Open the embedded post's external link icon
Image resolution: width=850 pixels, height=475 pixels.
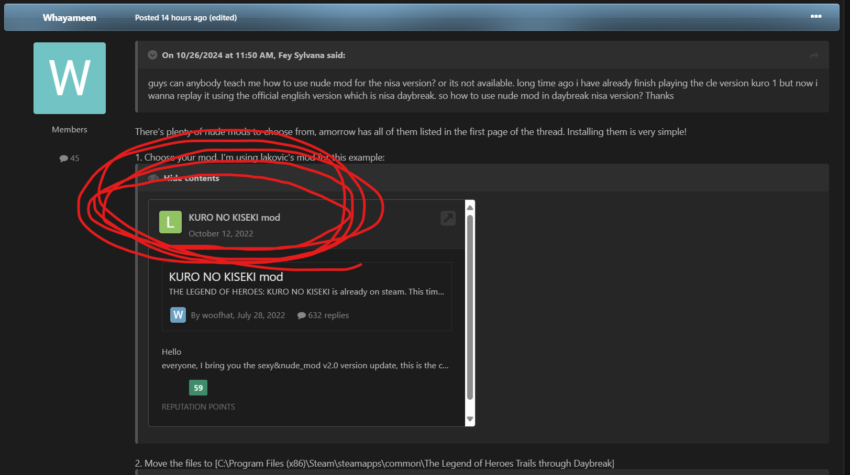tap(448, 218)
